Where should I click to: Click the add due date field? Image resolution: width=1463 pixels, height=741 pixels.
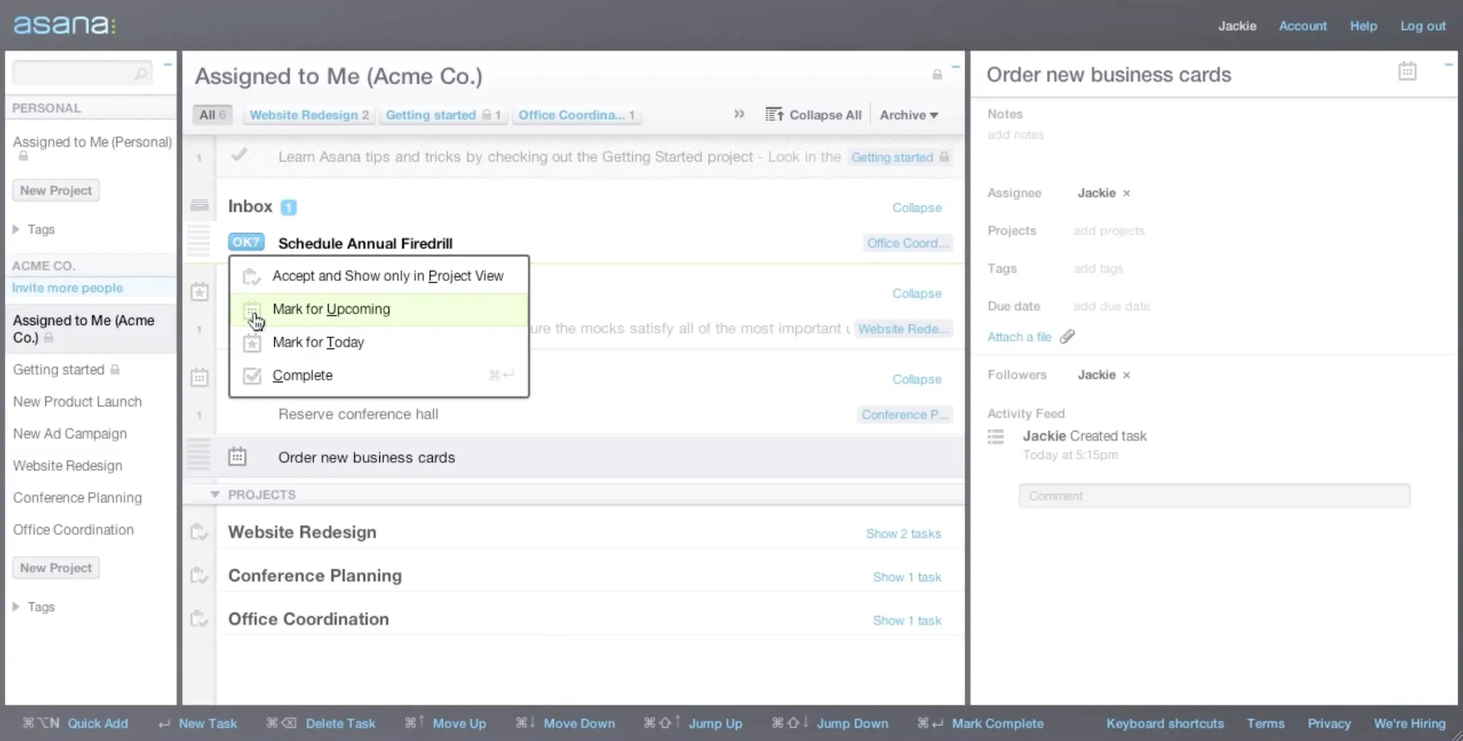[x=1111, y=306]
